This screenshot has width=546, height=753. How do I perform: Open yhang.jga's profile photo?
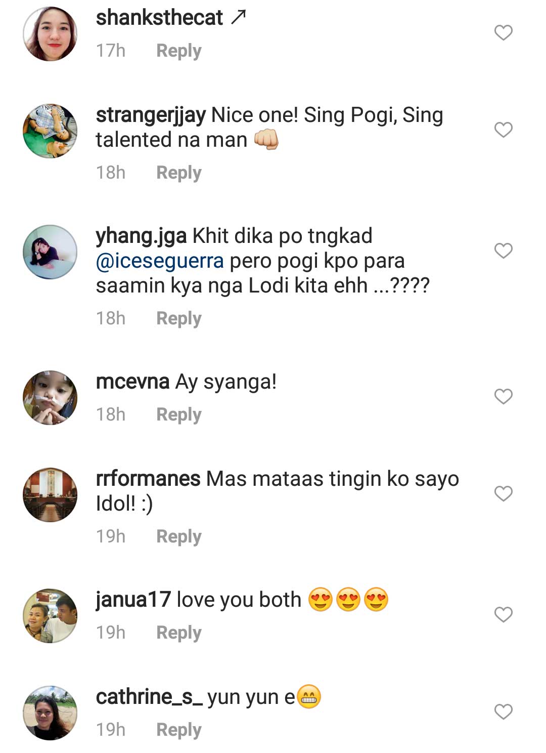50,252
